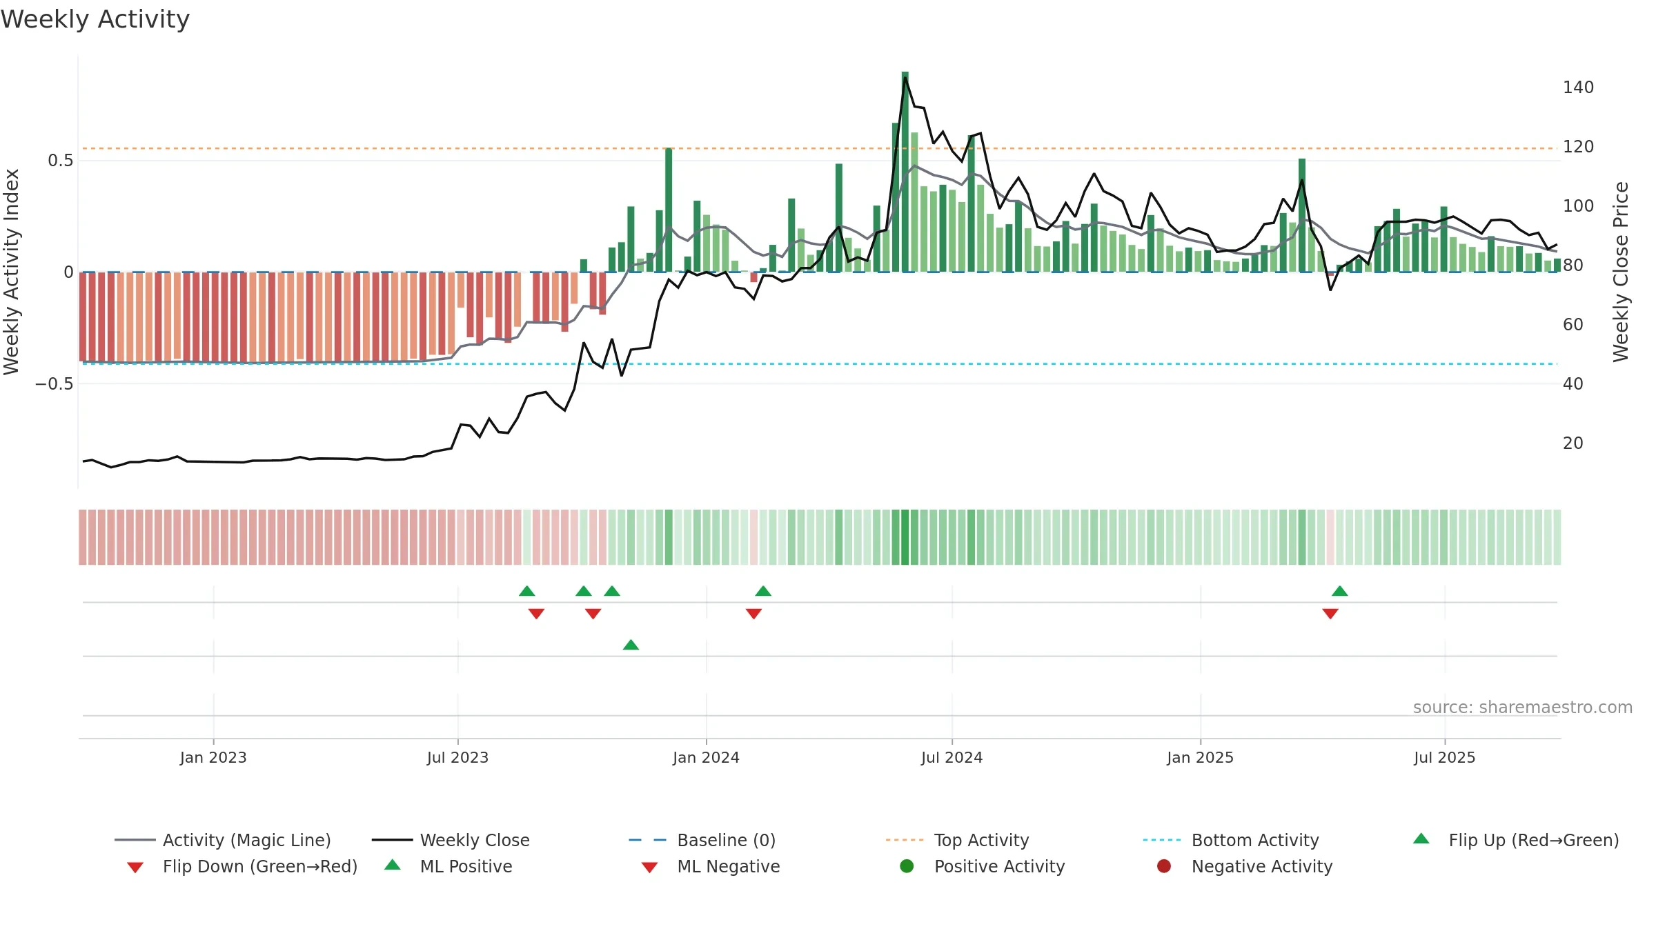Click the 140 tick on the price axis
1656x931 pixels.
tap(1578, 88)
